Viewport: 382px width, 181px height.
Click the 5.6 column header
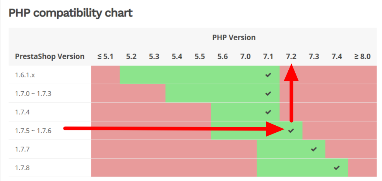[223, 57]
